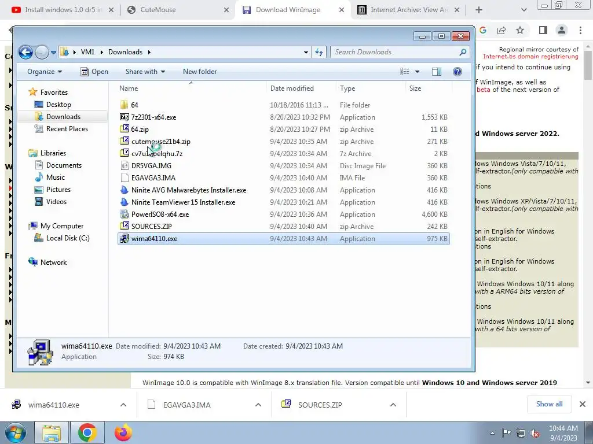
Task: Open Chrome tab search chevron
Action: tap(524, 10)
